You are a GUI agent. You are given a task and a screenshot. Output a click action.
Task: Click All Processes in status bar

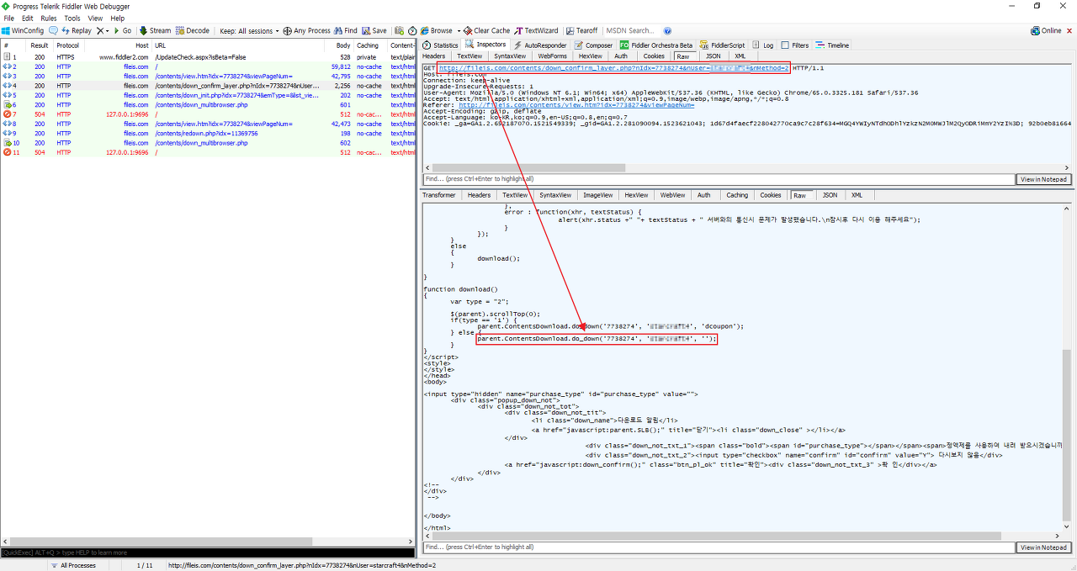click(77, 565)
